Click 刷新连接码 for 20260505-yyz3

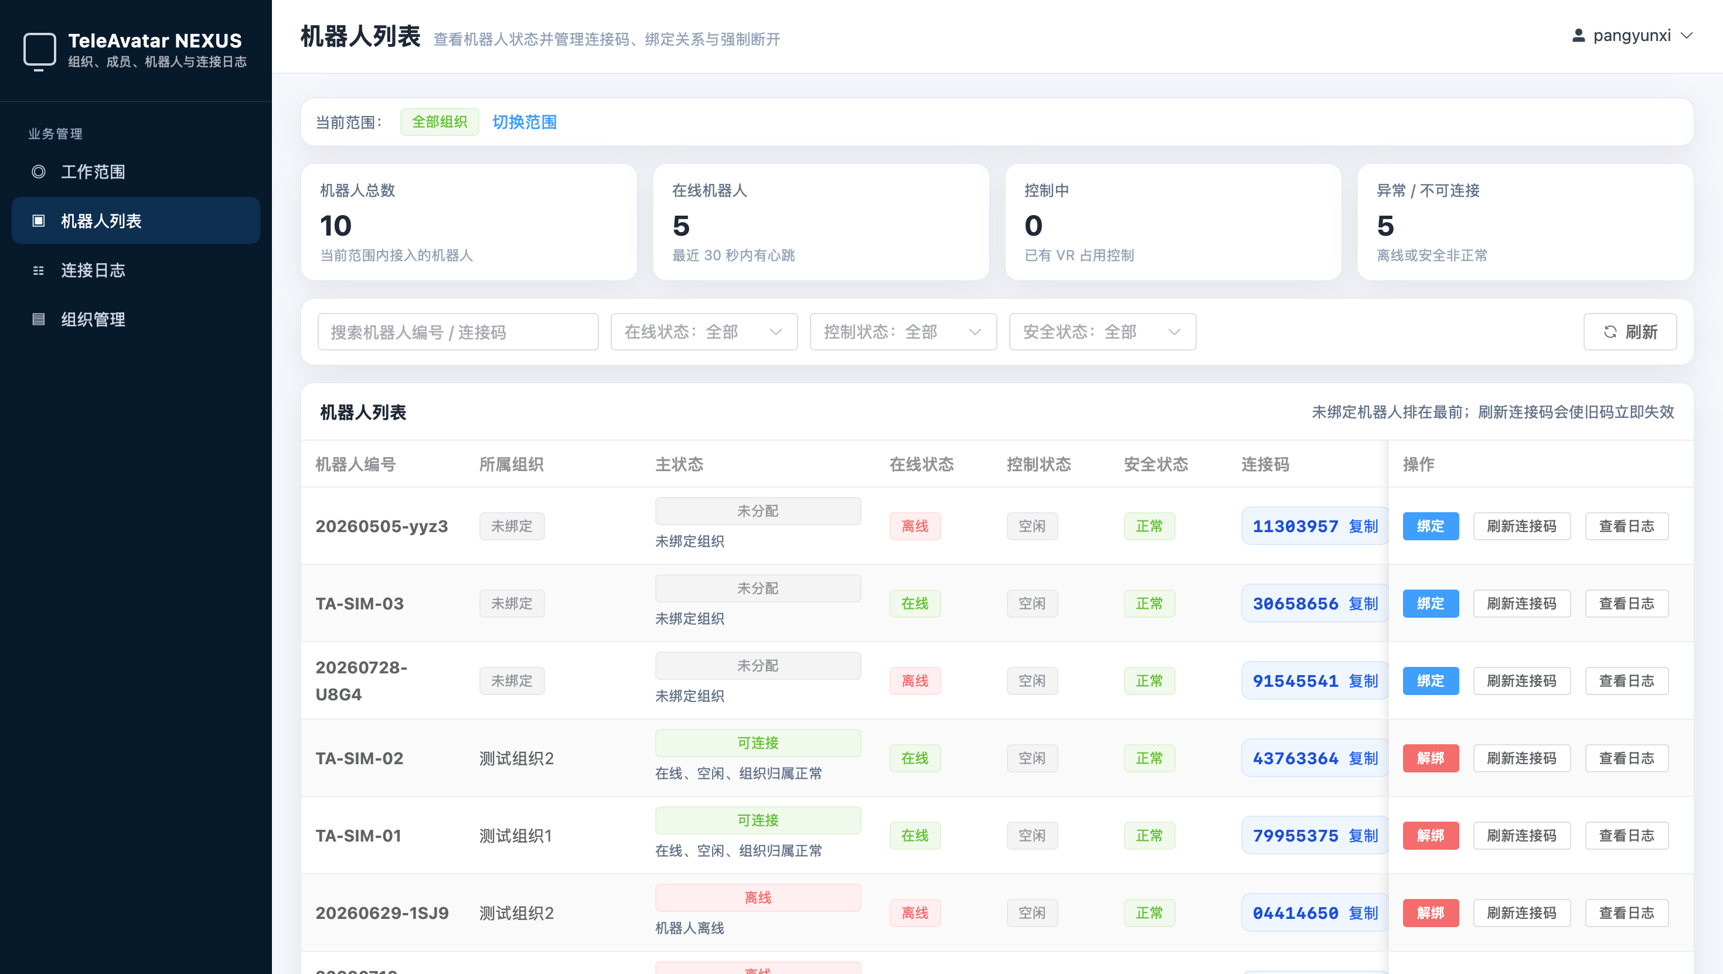tap(1521, 526)
